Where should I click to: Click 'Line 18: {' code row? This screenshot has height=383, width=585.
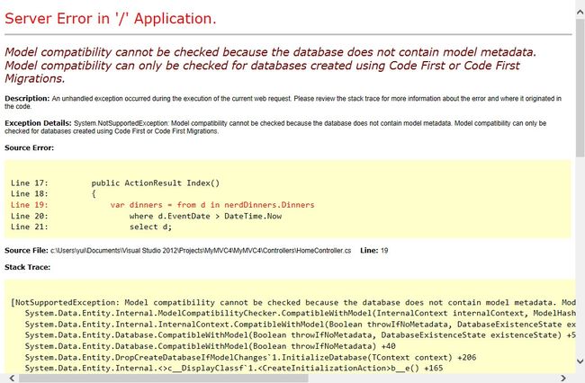click(x=53, y=193)
